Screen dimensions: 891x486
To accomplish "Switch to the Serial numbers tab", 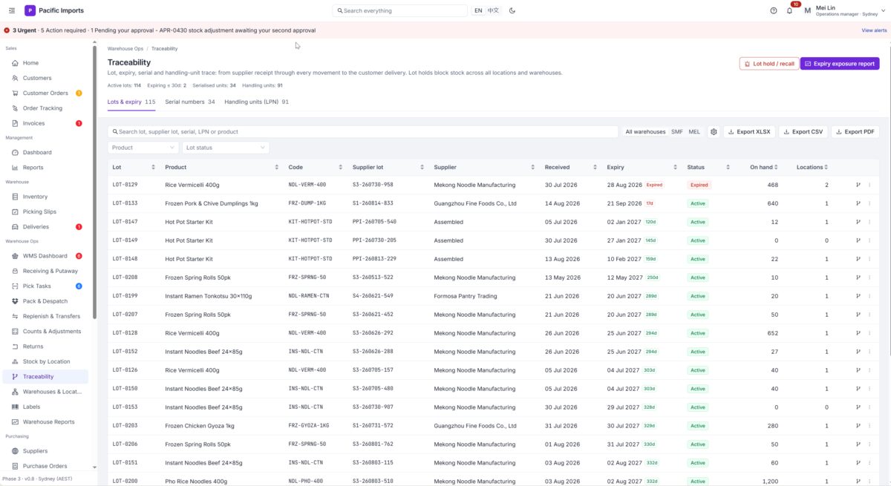I will point(190,102).
